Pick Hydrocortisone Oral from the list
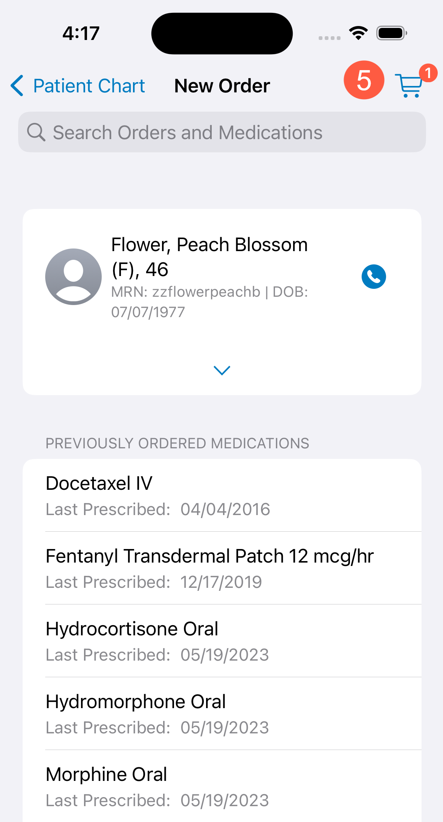The width and height of the screenshot is (443, 822). [x=221, y=641]
